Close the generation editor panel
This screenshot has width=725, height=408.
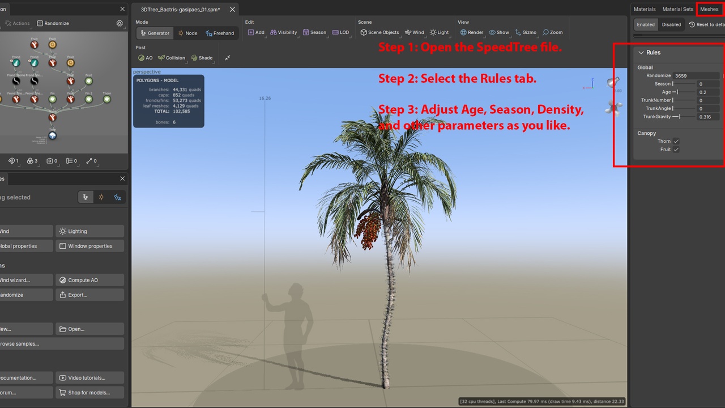click(x=122, y=9)
